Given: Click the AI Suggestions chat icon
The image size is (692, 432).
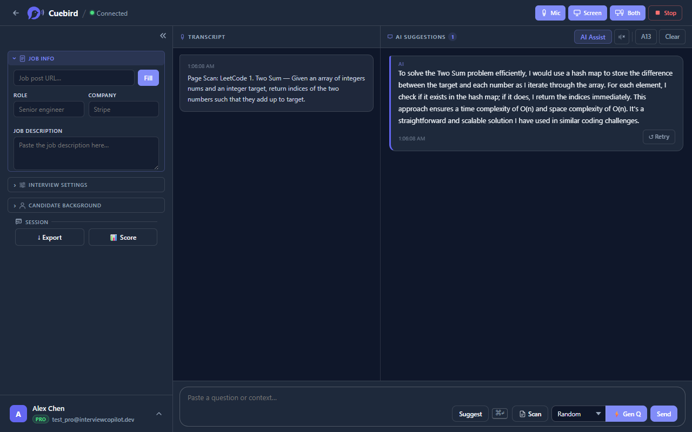Looking at the screenshot, I should coord(390,37).
